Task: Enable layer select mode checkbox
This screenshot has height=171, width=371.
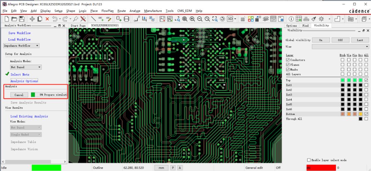Action: click(309, 160)
